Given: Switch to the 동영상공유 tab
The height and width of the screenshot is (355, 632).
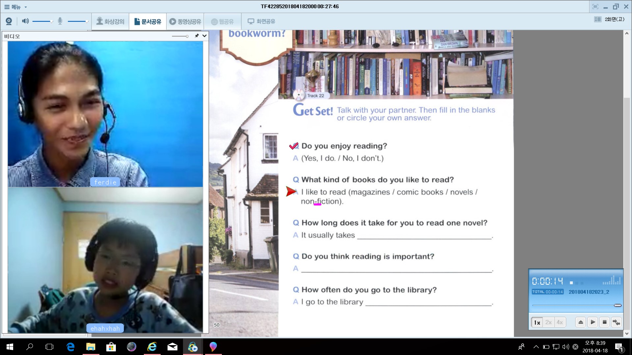Looking at the screenshot, I should point(185,22).
